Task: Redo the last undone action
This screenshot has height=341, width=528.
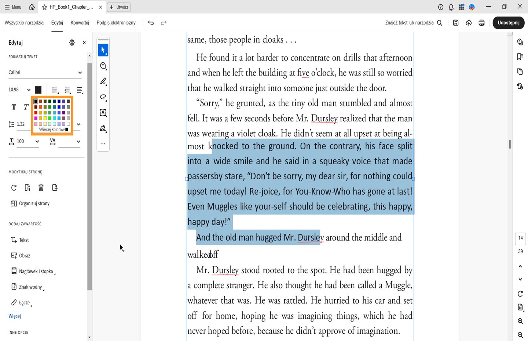Action: click(x=164, y=23)
